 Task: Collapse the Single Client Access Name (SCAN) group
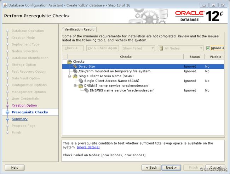point(69,76)
